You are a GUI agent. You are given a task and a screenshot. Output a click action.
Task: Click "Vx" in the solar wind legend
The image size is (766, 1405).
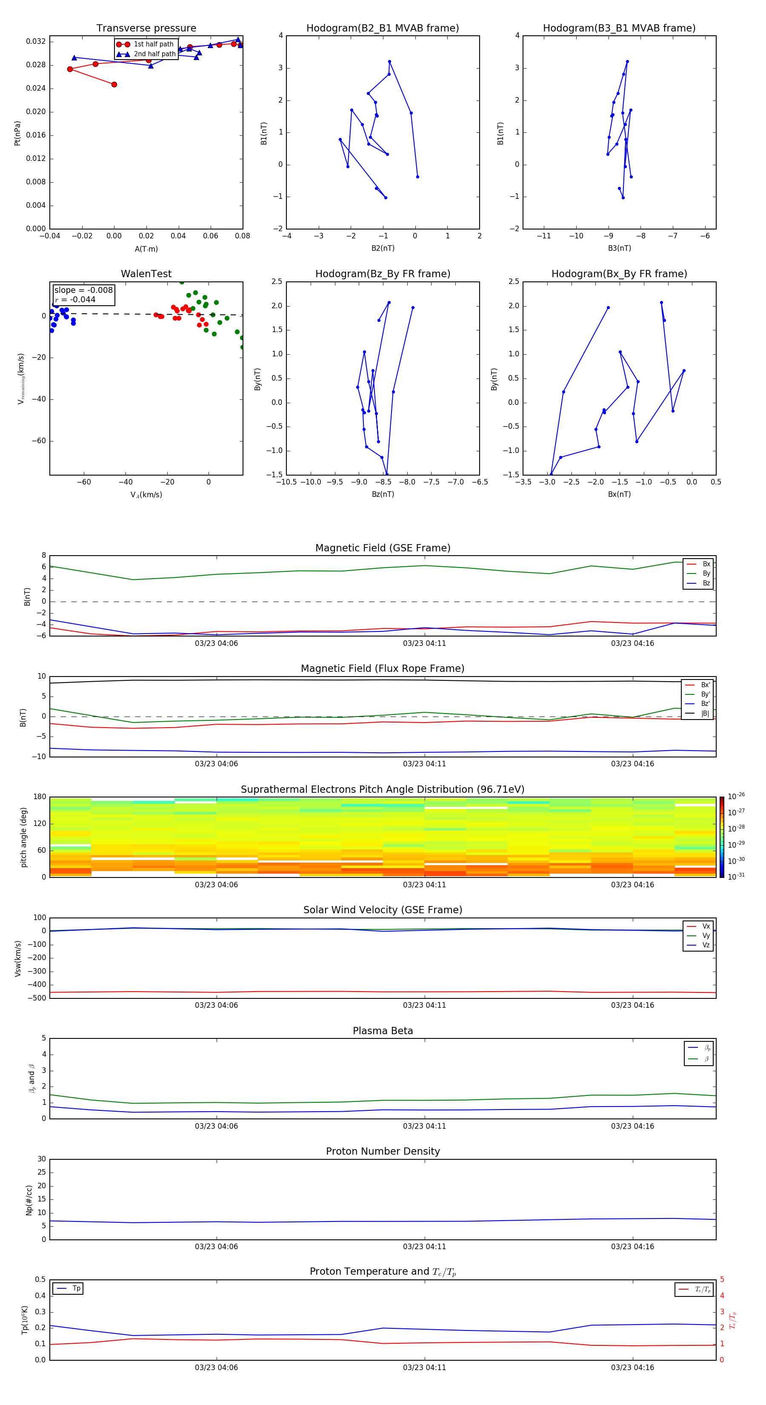click(698, 926)
